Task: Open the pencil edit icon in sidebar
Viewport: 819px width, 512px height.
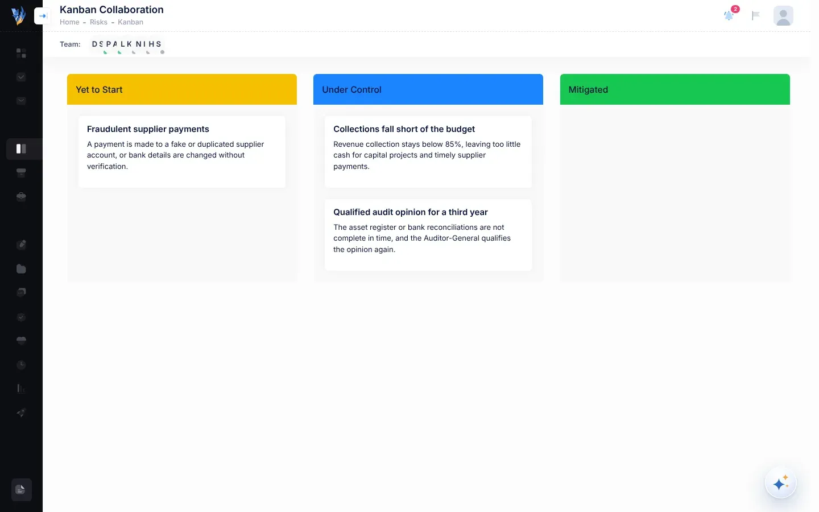Action: pos(21,245)
